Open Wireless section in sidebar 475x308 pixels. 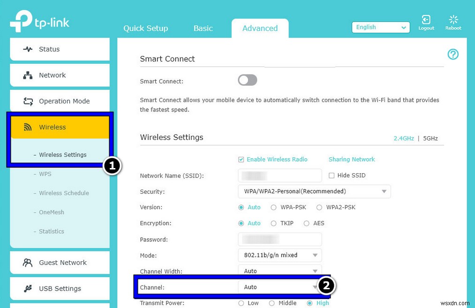60,127
